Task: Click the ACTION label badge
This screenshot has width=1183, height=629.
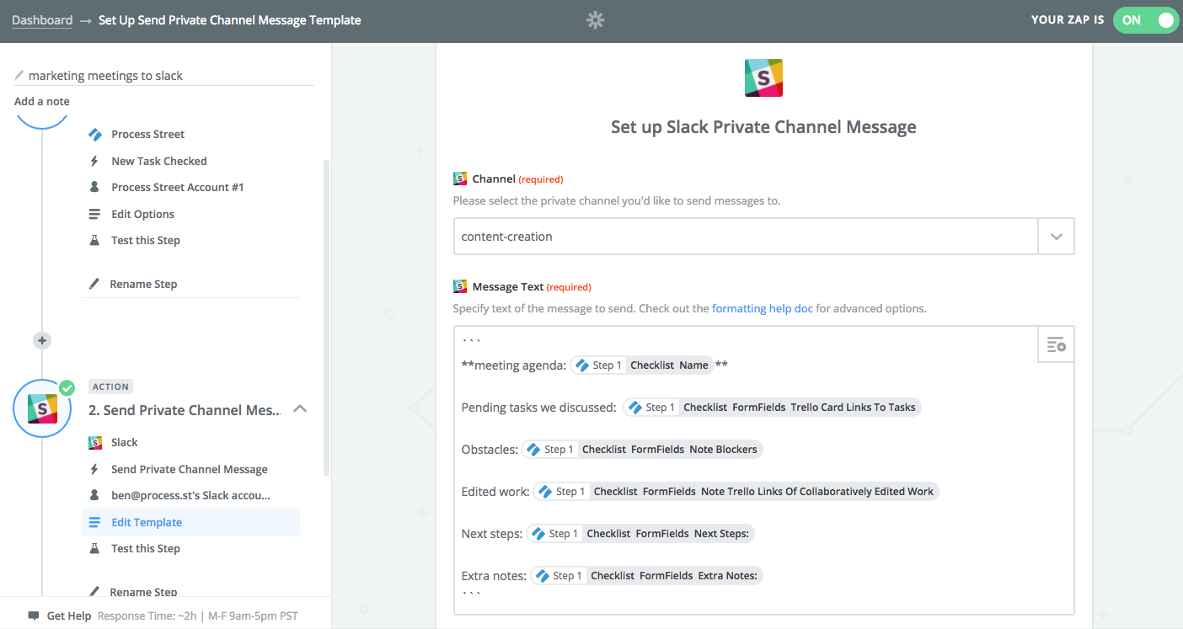Action: 111,386
